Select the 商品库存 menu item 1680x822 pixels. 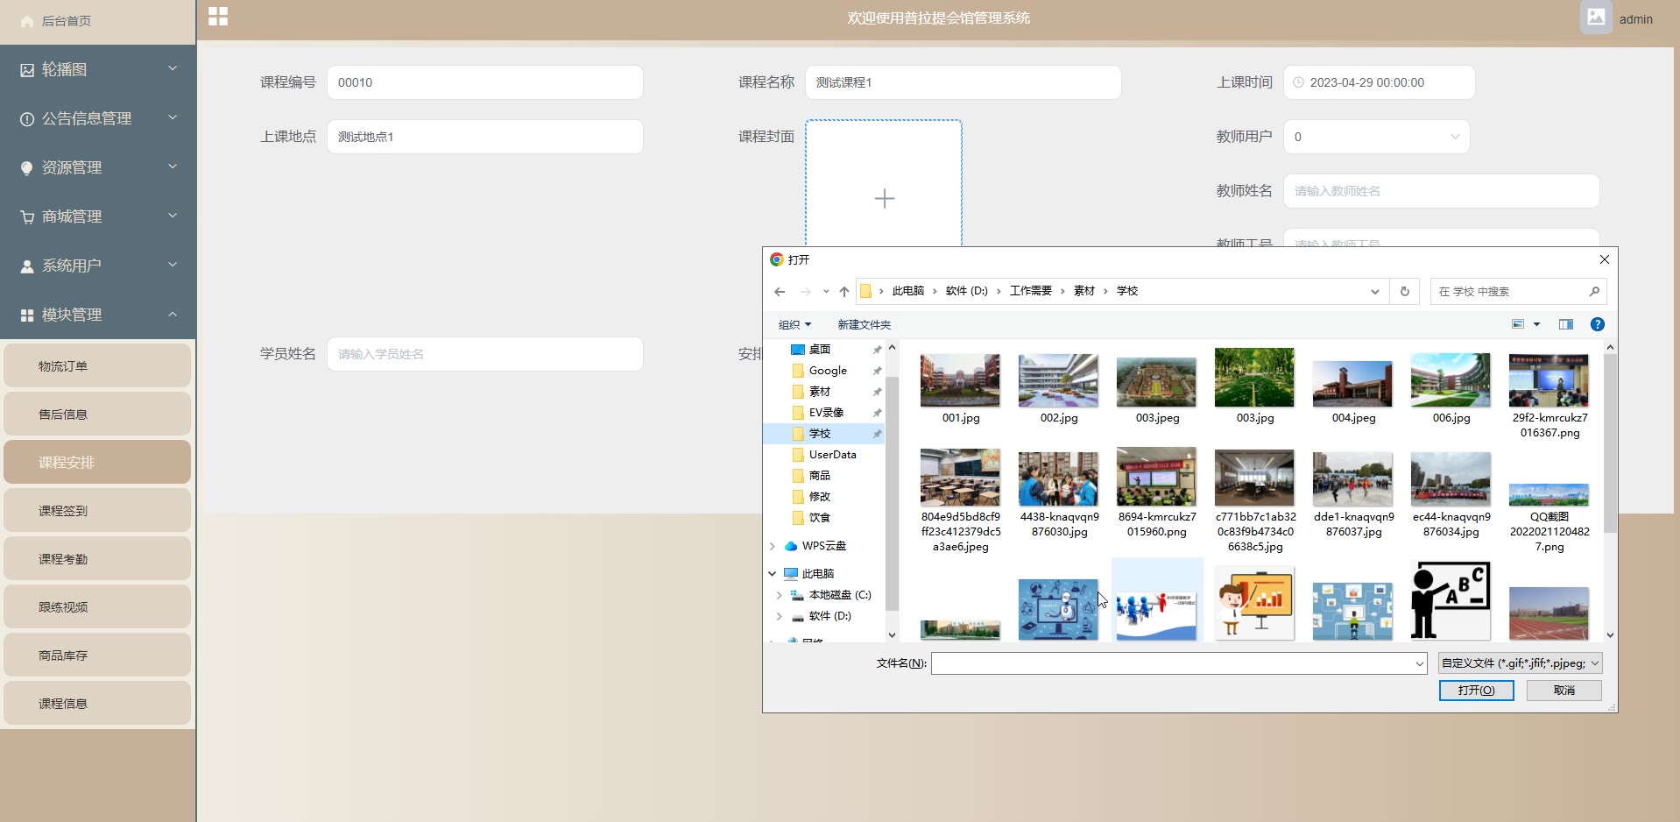[x=97, y=655]
